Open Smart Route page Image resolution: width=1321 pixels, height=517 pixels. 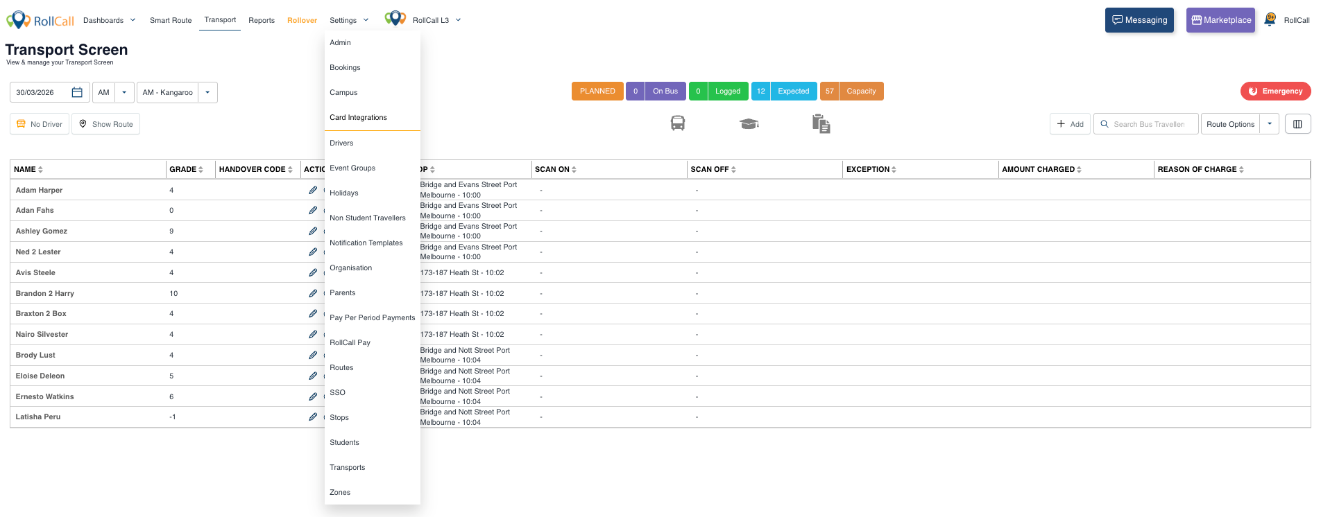pyautogui.click(x=171, y=20)
